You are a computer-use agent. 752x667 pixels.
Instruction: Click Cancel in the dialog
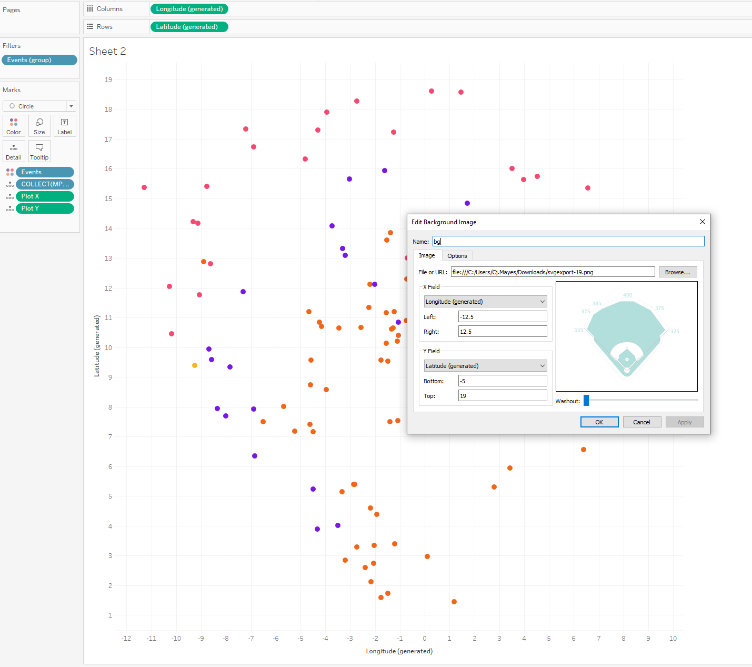point(641,422)
